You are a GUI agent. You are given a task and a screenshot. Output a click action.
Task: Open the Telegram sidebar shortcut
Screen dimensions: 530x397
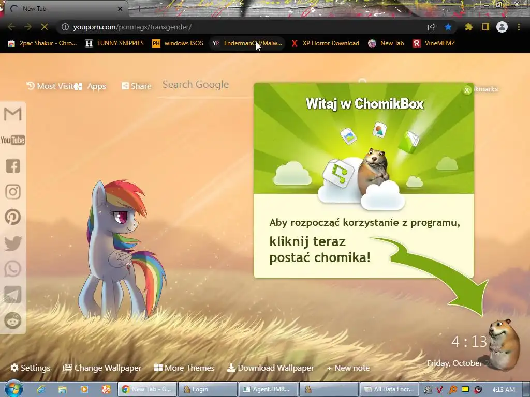pyautogui.click(x=13, y=294)
